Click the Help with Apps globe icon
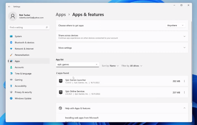 point(60,108)
